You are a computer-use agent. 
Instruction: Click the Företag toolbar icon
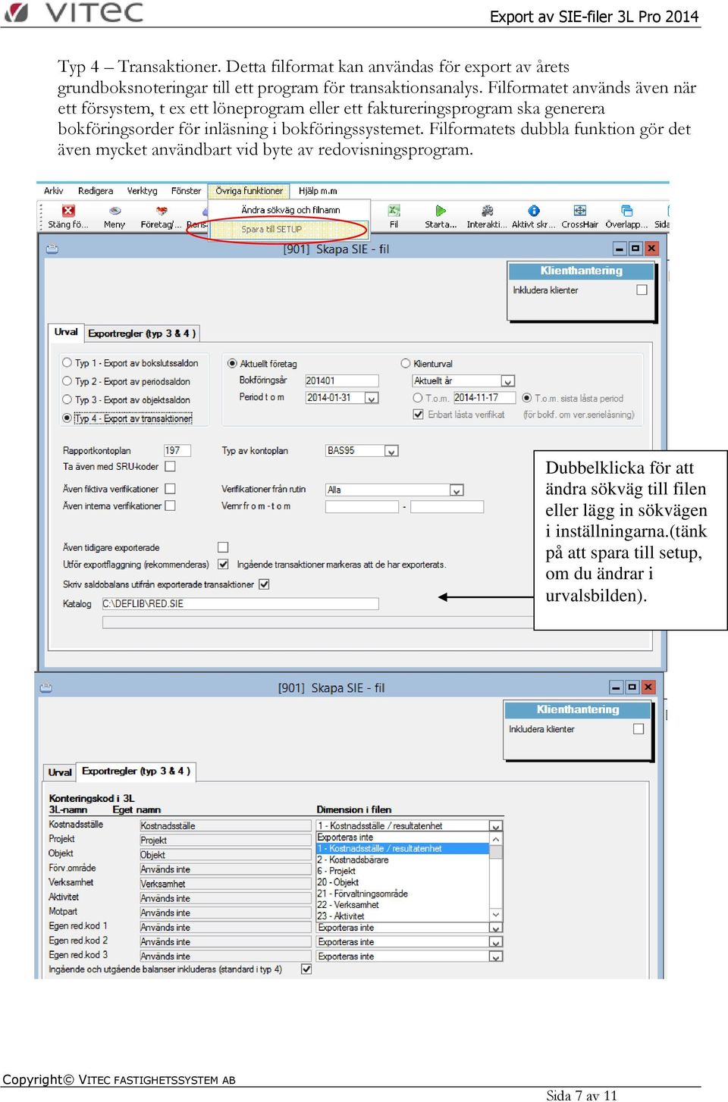(161, 211)
